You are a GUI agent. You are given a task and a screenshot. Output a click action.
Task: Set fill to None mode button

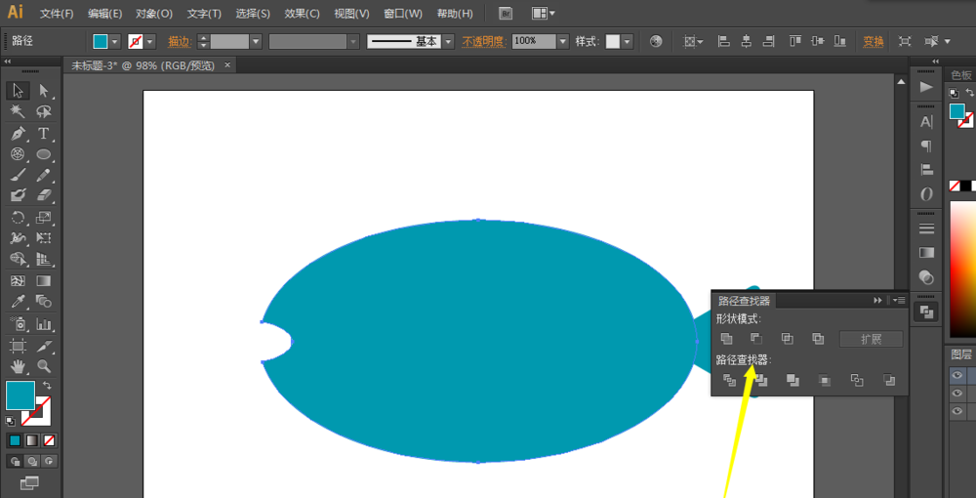click(x=49, y=440)
